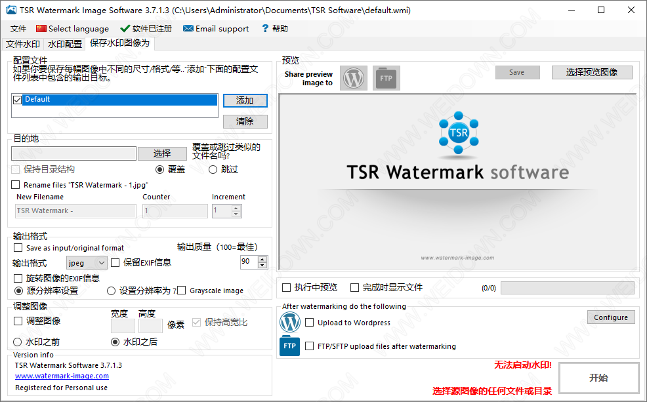The image size is (647, 402).
Task: Open Email support menu item
Action: pos(216,28)
